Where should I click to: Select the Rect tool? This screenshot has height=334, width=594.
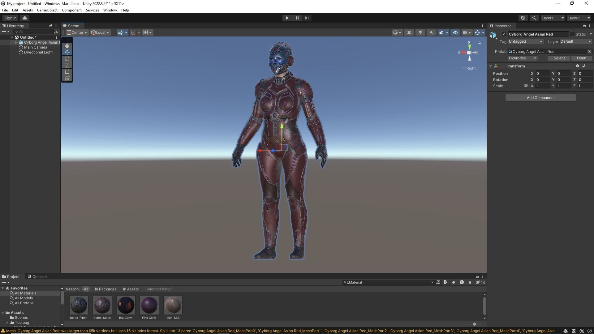(67, 72)
